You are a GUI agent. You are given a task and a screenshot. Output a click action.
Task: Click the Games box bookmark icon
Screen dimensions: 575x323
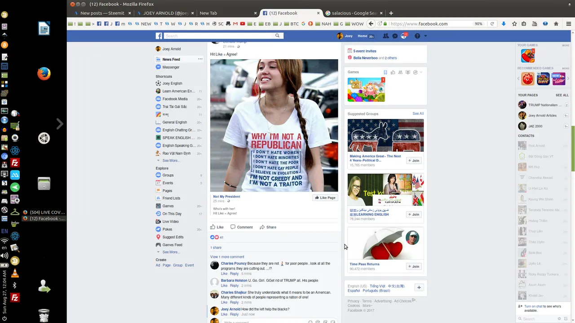click(x=385, y=72)
